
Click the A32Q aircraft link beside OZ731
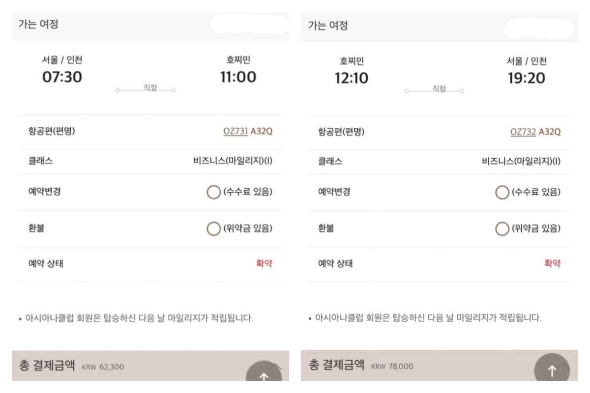coord(261,132)
